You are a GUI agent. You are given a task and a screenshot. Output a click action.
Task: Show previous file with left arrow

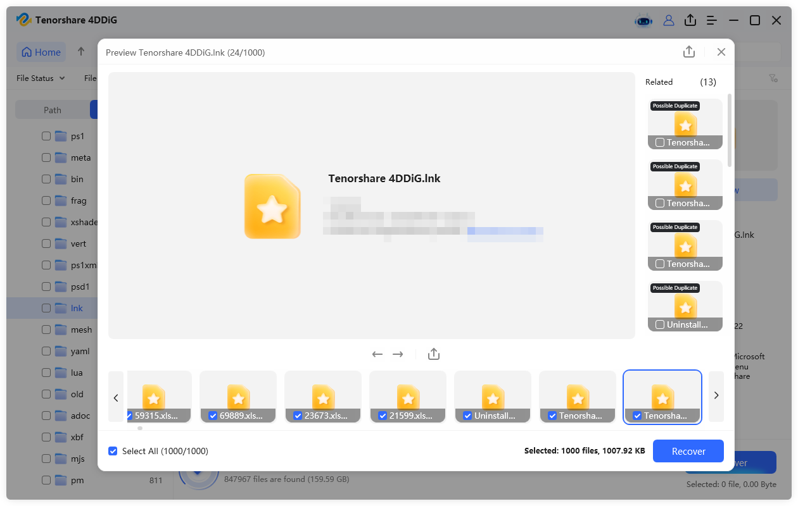[x=377, y=354]
